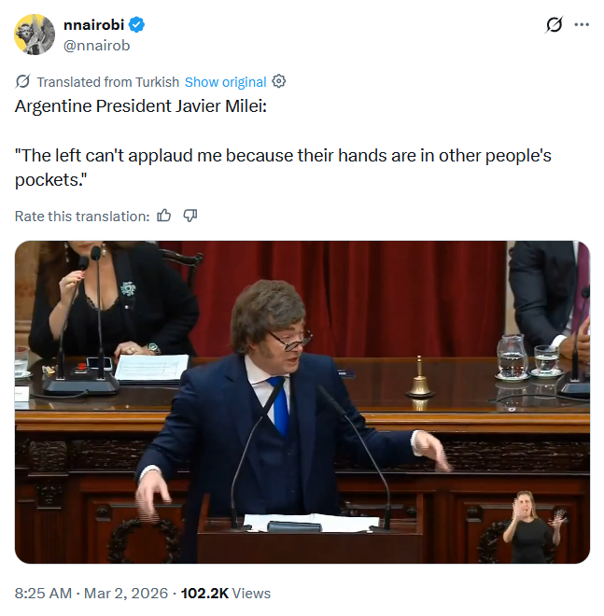
Task: Select the Argentine President Javier Milei line
Action: (x=141, y=106)
